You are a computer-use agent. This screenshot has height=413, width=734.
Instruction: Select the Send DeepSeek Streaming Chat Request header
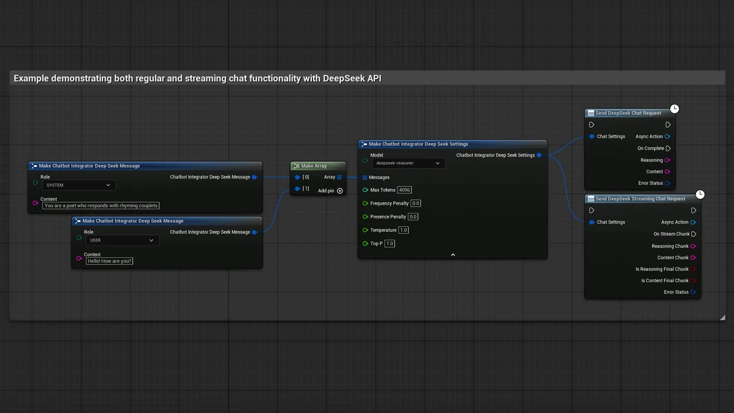point(640,199)
